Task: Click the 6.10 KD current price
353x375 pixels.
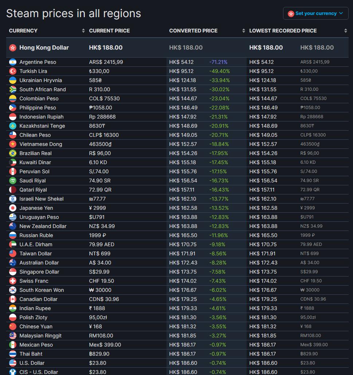Action: tap(98, 162)
